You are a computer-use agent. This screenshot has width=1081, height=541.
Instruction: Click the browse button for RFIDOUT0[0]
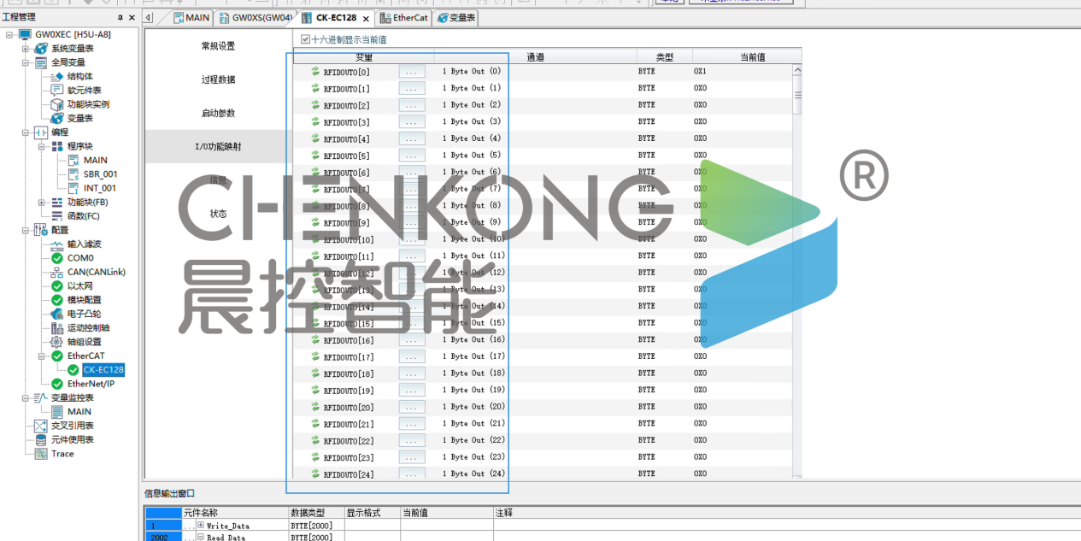point(412,72)
